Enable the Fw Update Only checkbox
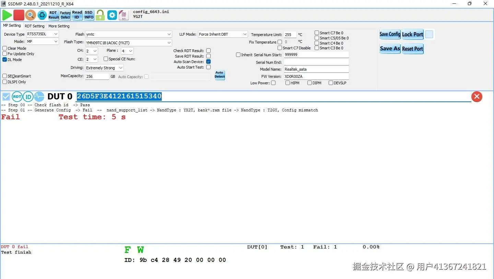 [5, 54]
